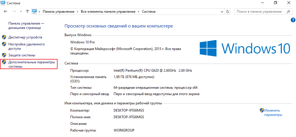Screen dimensions: 296x137
Task: Open "Дополнительные параметры системы"
Action: click(x=31, y=64)
